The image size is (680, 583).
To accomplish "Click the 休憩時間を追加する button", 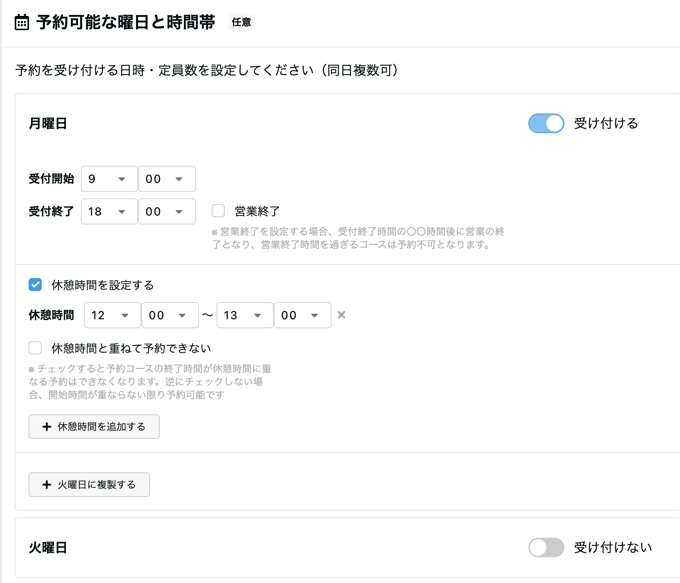I will click(94, 427).
